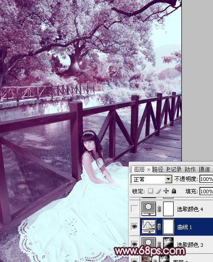Switch to the 路径 tab

[x=158, y=169]
